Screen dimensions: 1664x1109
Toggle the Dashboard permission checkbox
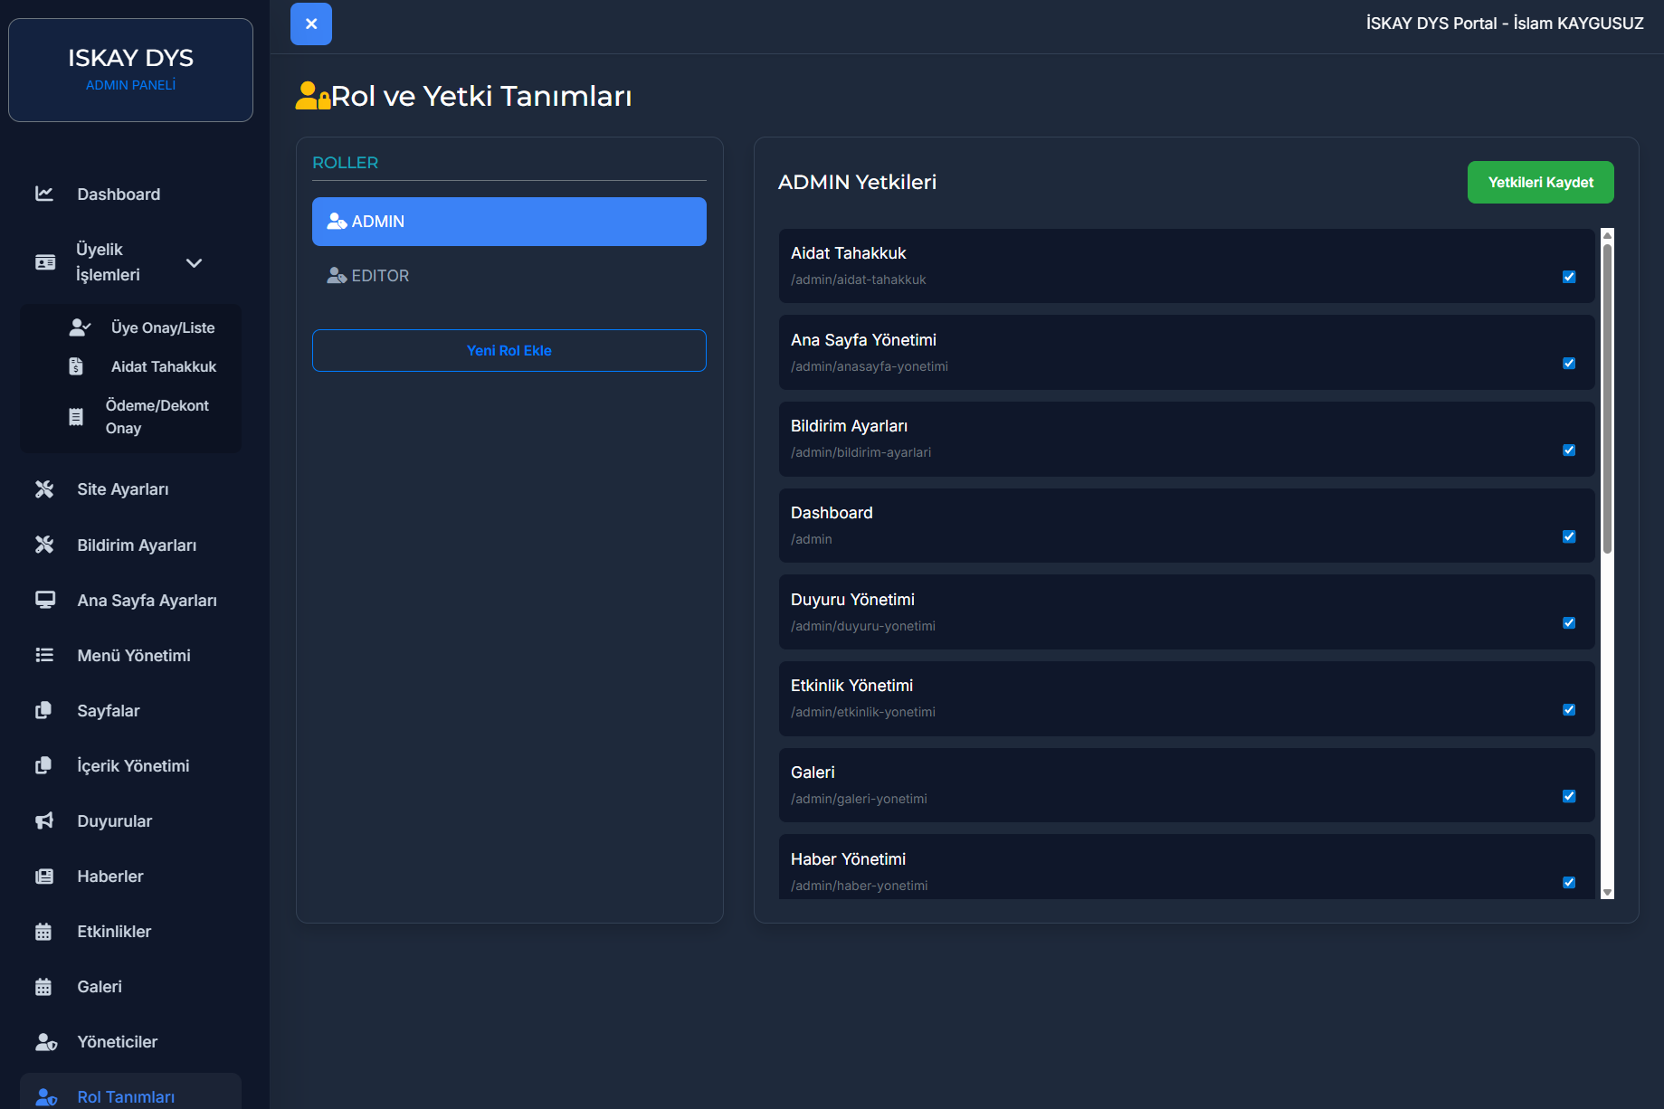[1569, 536]
